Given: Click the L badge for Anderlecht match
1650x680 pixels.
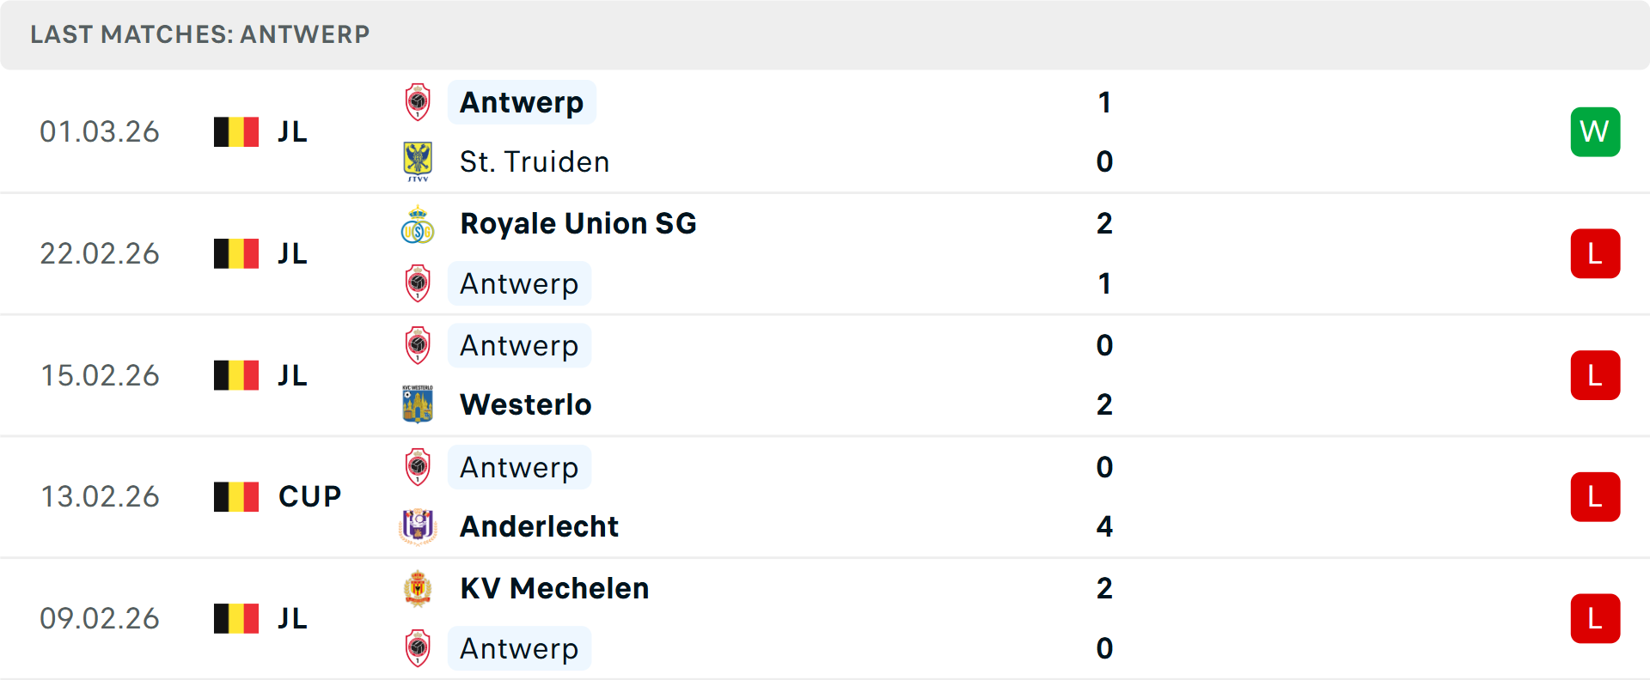Looking at the screenshot, I should tap(1595, 496).
